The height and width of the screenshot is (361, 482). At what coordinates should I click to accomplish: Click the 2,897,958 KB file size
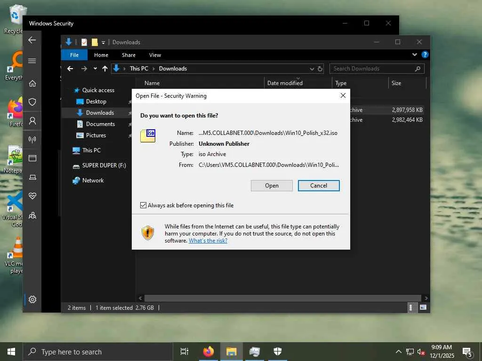(x=407, y=110)
